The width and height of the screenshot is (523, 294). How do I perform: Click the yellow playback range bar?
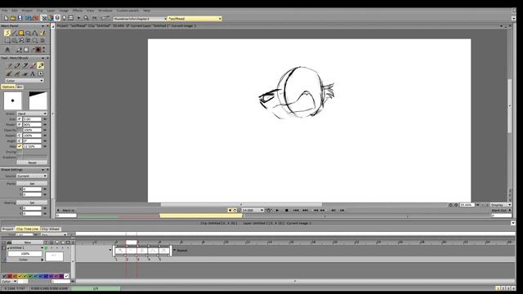(201, 216)
